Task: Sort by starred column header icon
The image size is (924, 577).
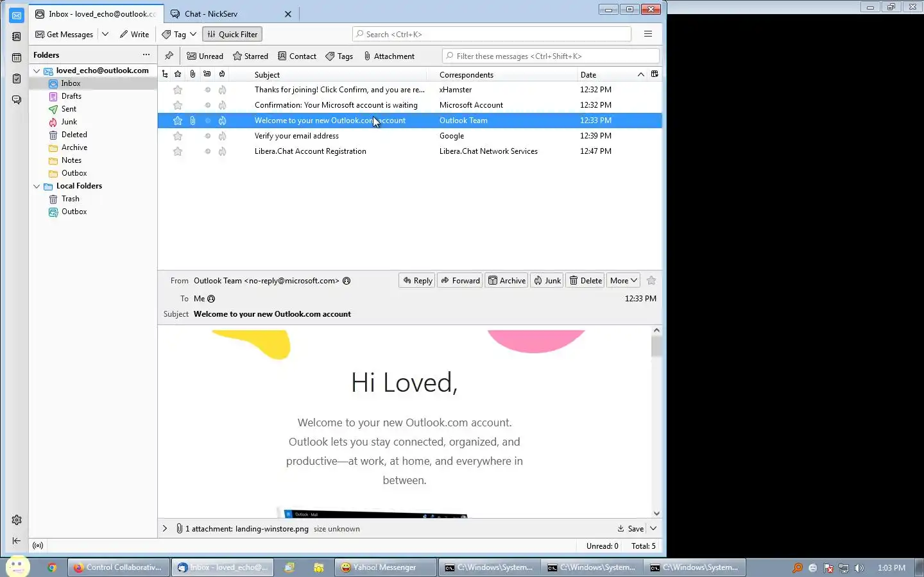Action: [x=178, y=74]
